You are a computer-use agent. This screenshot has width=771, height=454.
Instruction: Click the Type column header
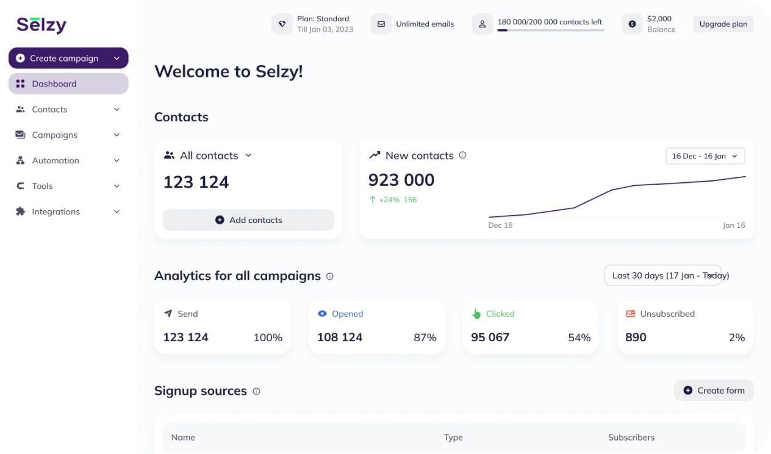click(x=453, y=438)
